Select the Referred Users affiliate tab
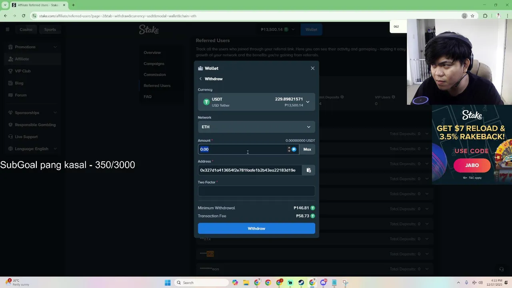The height and width of the screenshot is (288, 512). click(x=157, y=86)
